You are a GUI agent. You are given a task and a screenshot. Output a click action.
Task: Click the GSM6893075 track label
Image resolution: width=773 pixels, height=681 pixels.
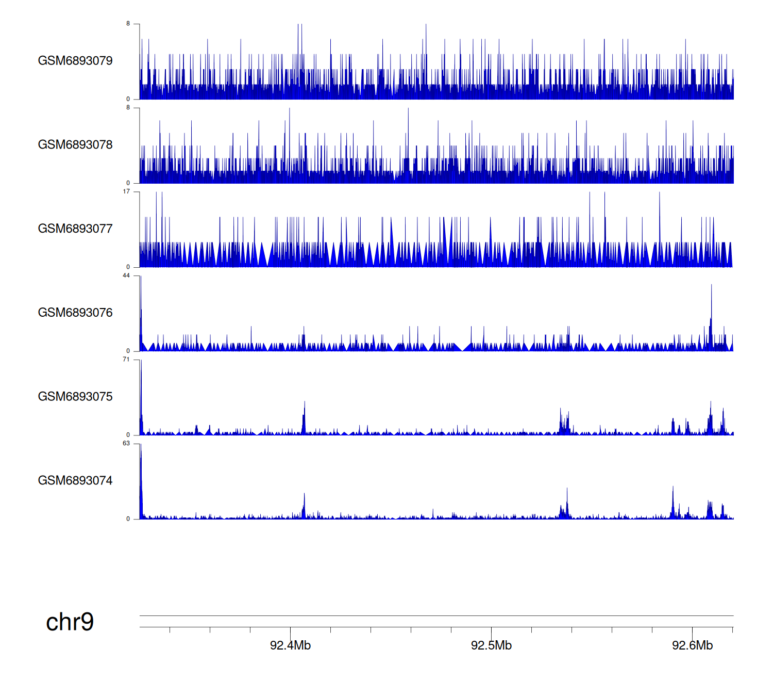(x=75, y=397)
